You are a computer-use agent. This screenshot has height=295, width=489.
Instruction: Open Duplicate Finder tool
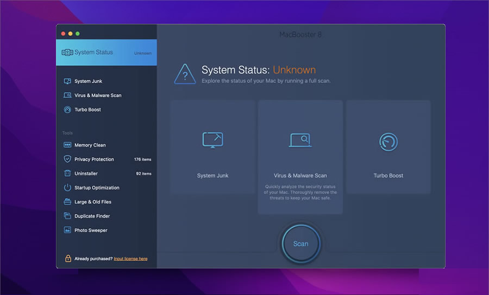point(92,216)
